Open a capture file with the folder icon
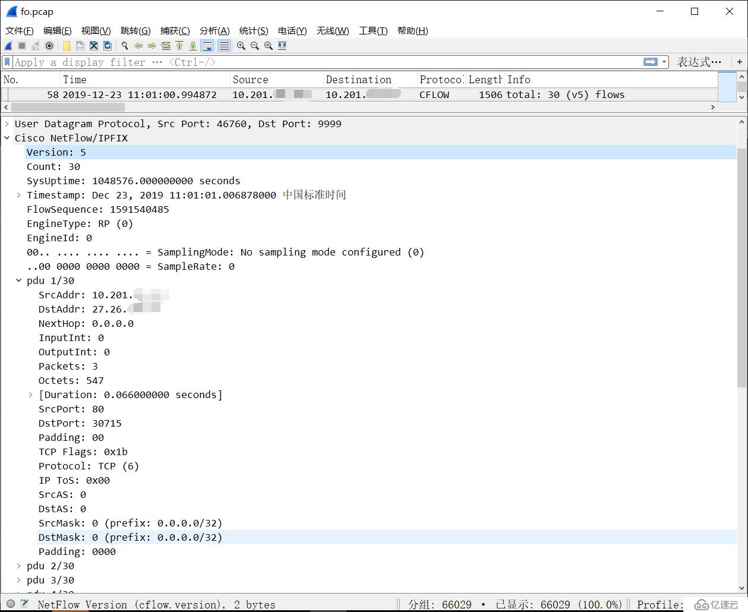 (x=67, y=46)
